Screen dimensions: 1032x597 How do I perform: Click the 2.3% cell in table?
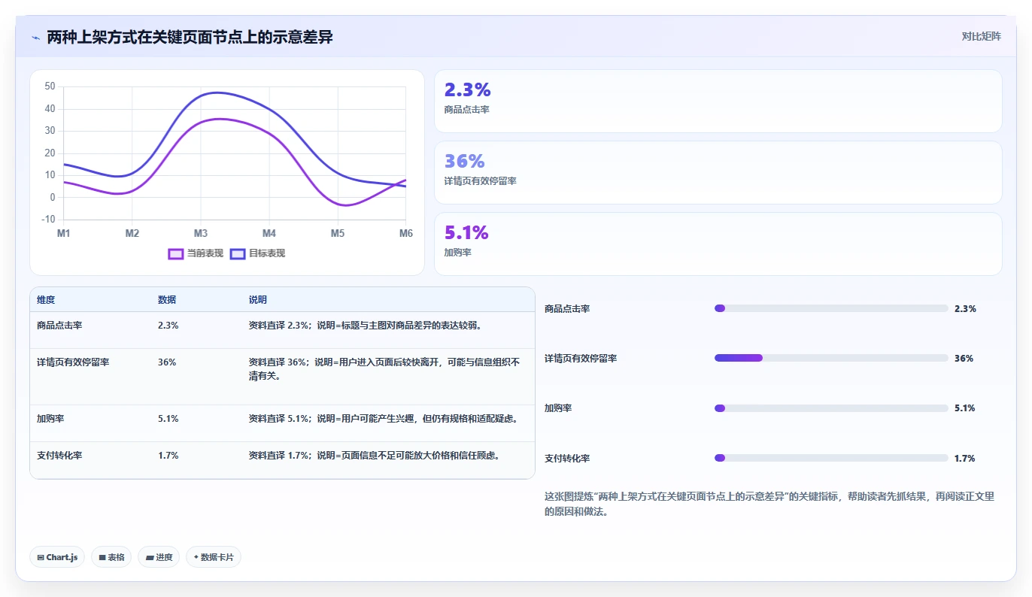[168, 326]
